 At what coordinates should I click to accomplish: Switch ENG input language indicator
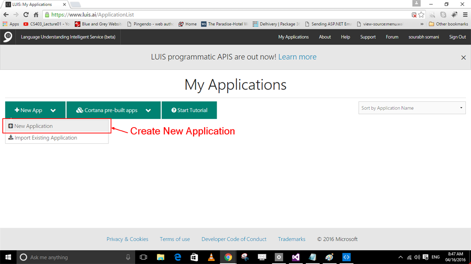click(436, 257)
